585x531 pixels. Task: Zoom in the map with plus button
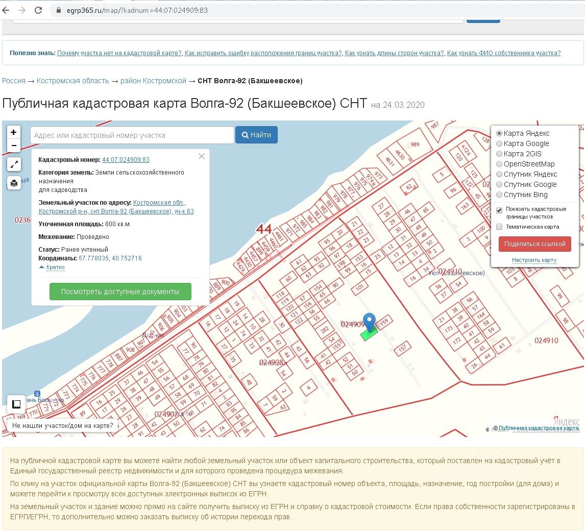tap(14, 132)
